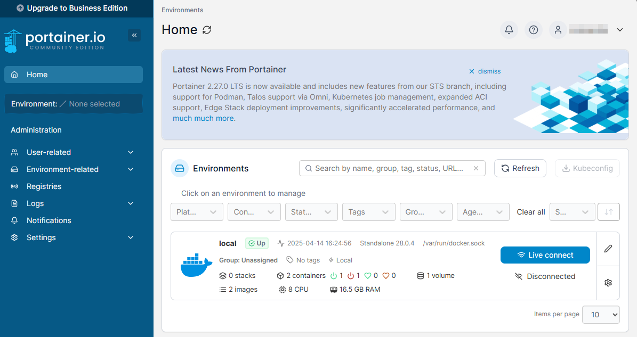This screenshot has height=337, width=637.
Task: Expand the User-related menu
Action: click(x=72, y=152)
